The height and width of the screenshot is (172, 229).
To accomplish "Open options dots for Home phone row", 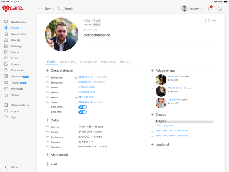I will [x=47, y=87].
